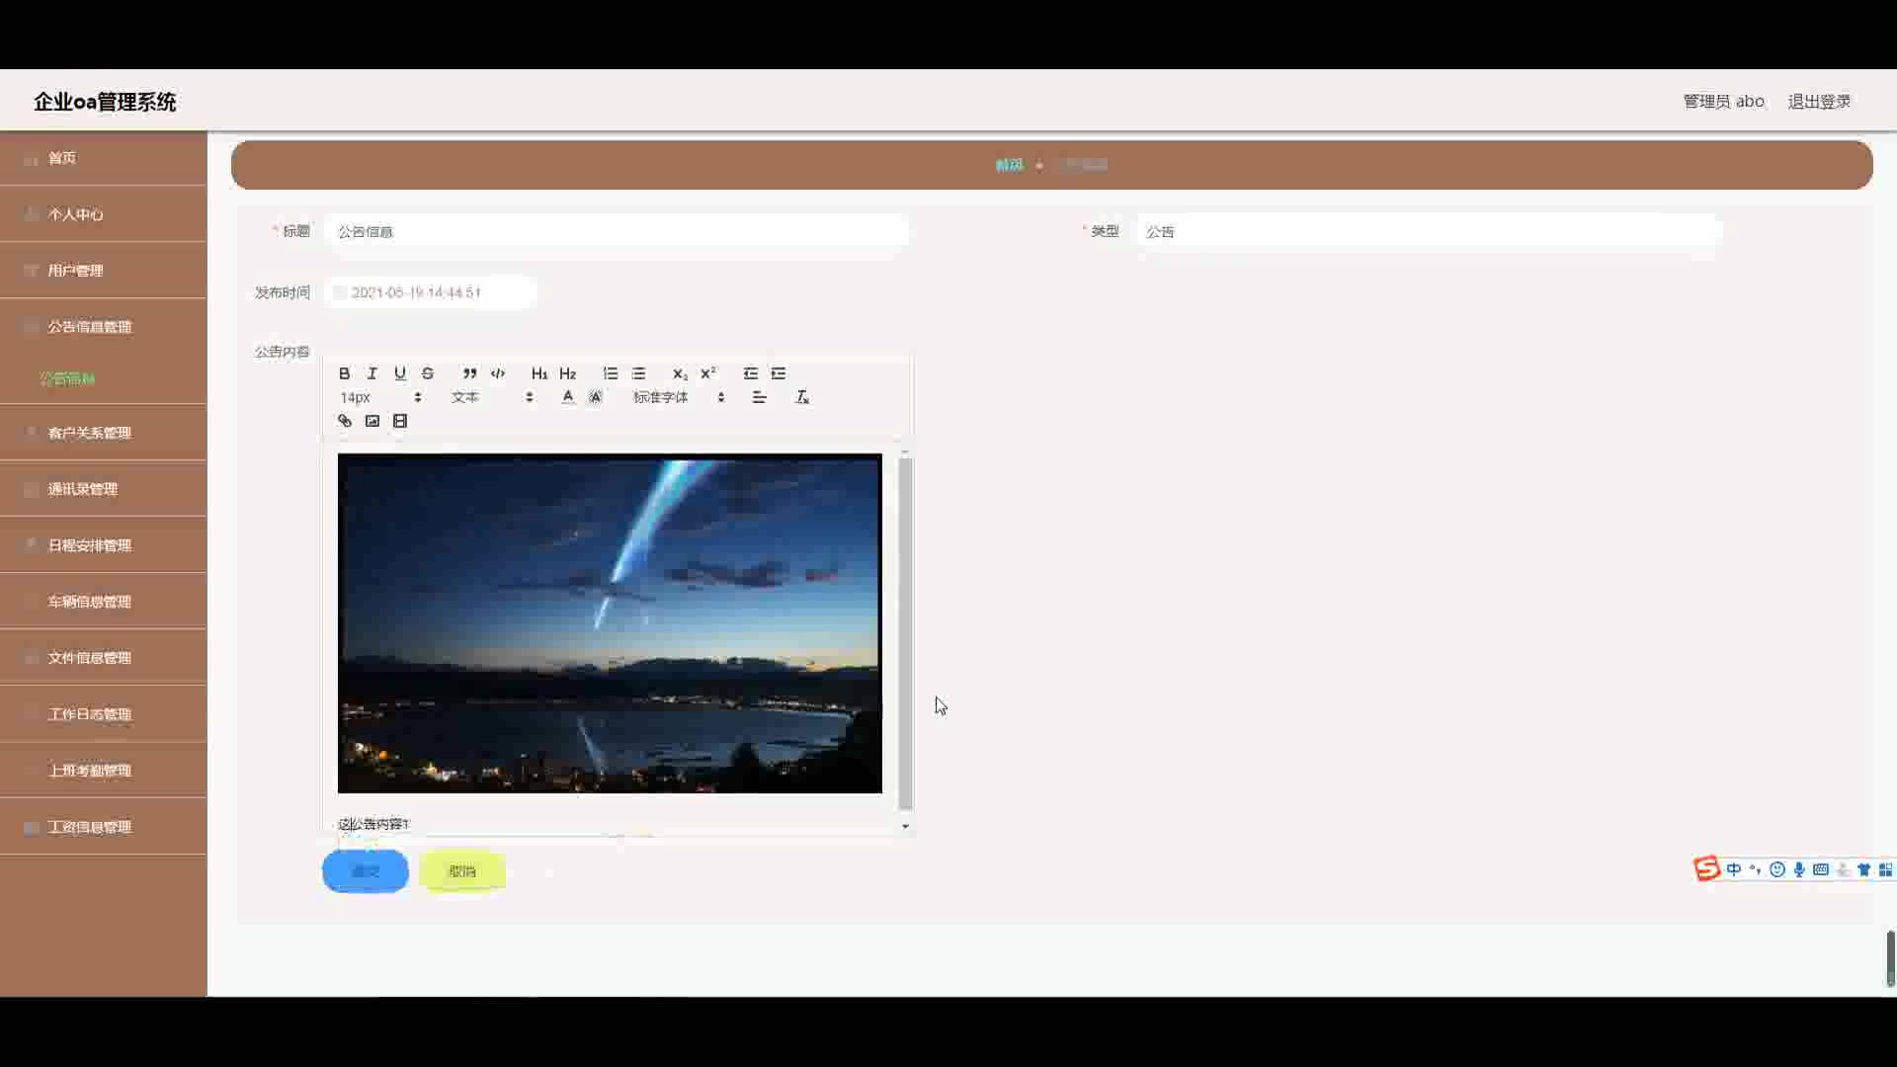Click the 公告内容1 text in editor
This screenshot has height=1067, width=1897.
click(x=373, y=824)
